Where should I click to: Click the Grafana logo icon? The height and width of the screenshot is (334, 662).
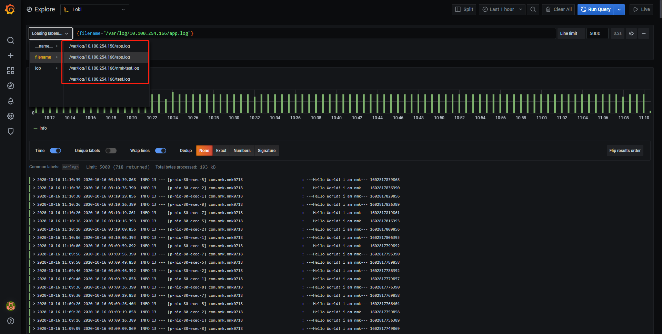point(10,9)
